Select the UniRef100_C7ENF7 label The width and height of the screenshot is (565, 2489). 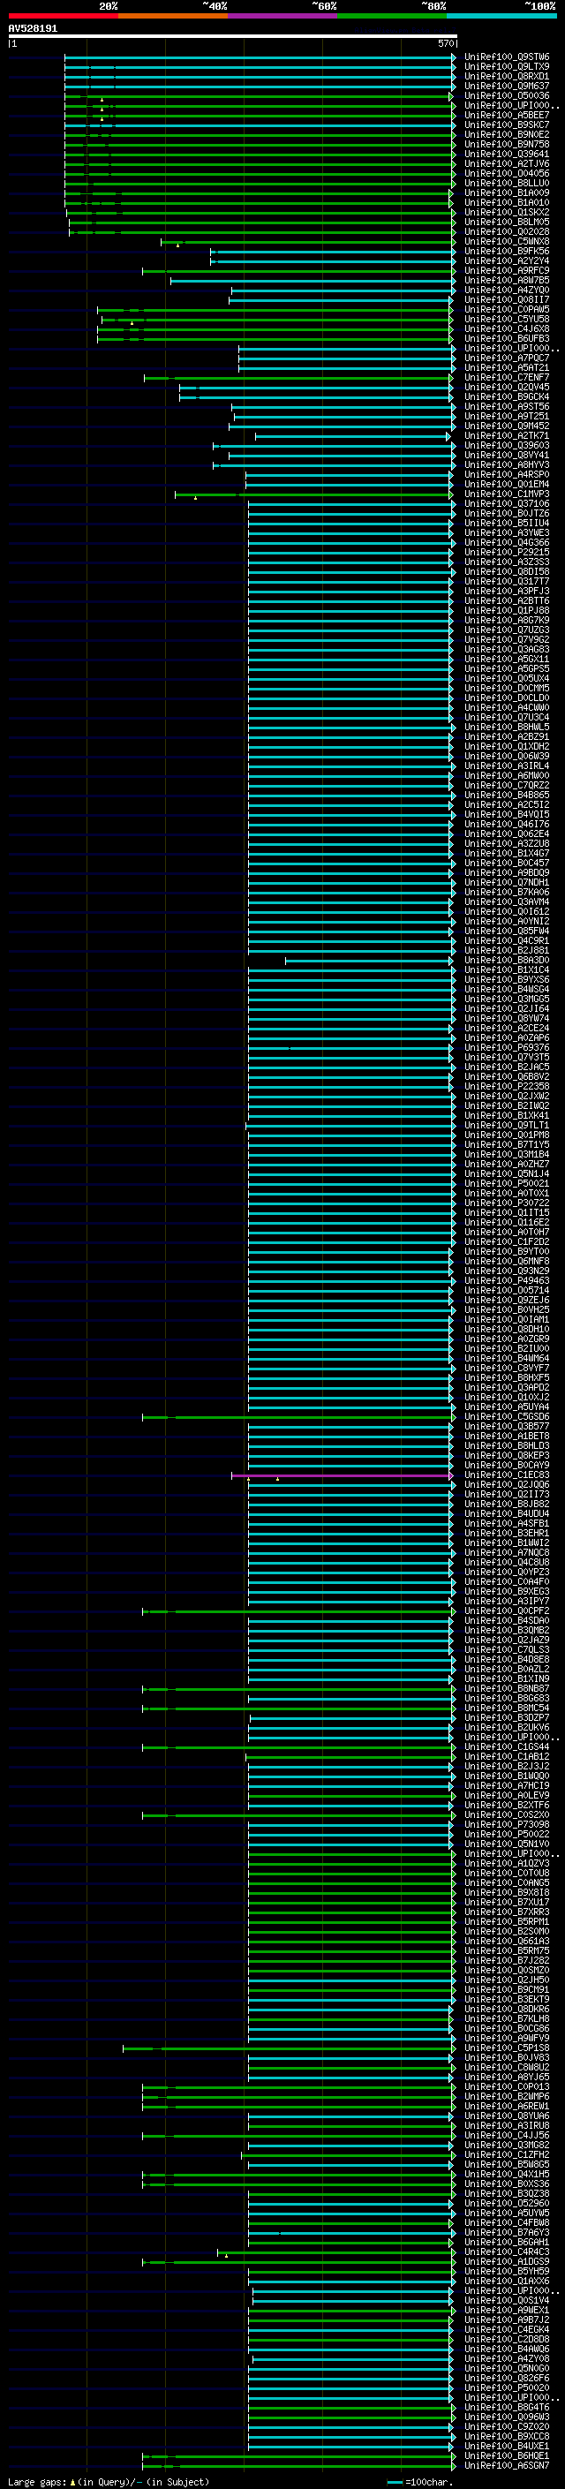[x=507, y=378]
